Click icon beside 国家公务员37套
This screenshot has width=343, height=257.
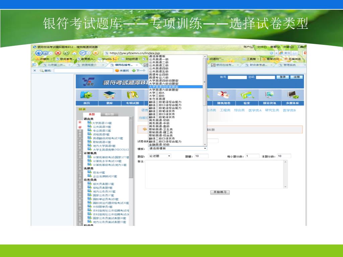pyautogui.click(x=89, y=195)
